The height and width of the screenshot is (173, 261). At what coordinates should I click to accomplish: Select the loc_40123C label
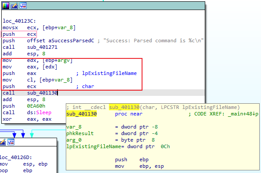[x=19, y=21]
